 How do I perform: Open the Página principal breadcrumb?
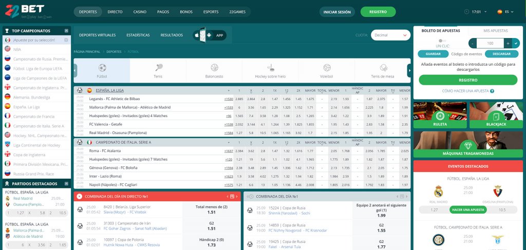(87, 52)
